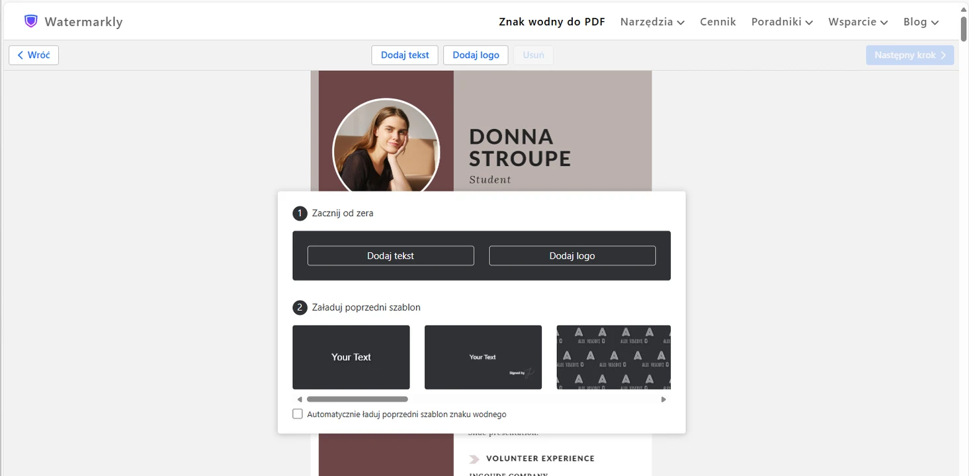Expand the Narzędzia dropdown menu

pos(652,22)
